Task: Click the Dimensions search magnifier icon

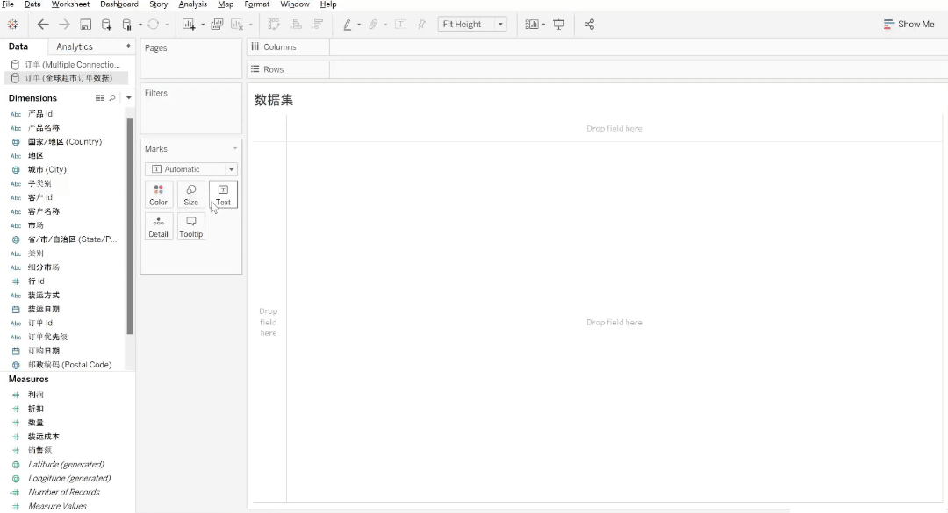Action: pyautogui.click(x=111, y=98)
